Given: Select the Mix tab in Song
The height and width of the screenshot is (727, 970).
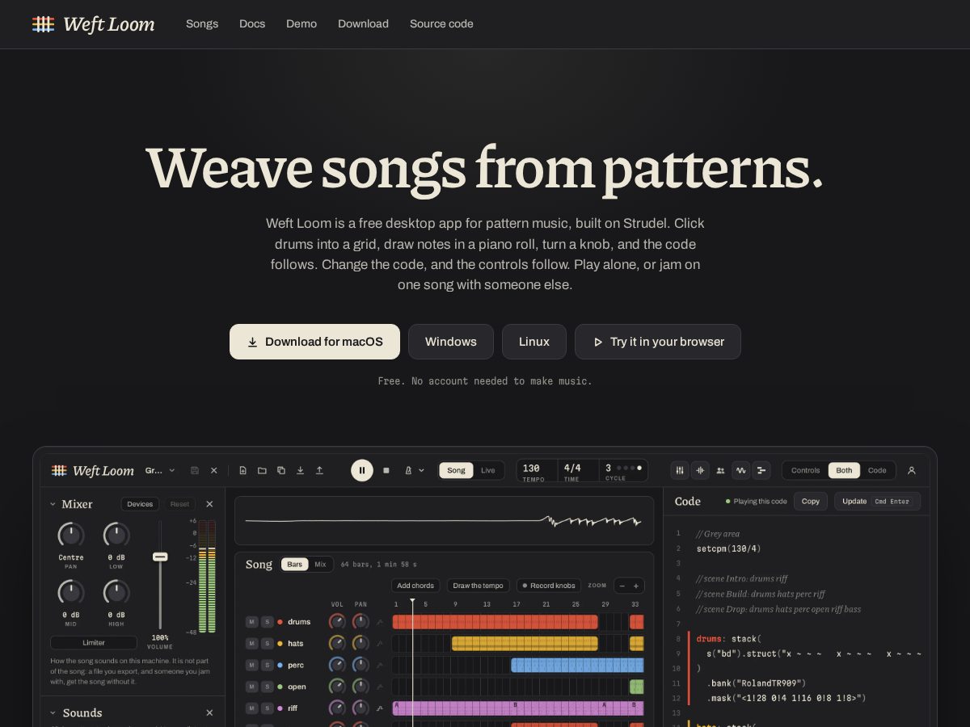Looking at the screenshot, I should point(320,564).
